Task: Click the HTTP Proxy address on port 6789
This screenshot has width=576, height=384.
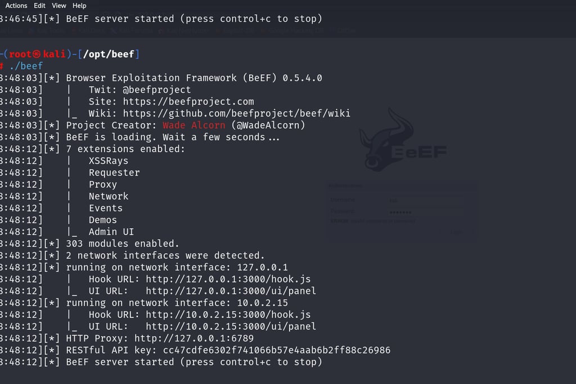Action: [x=194, y=338]
